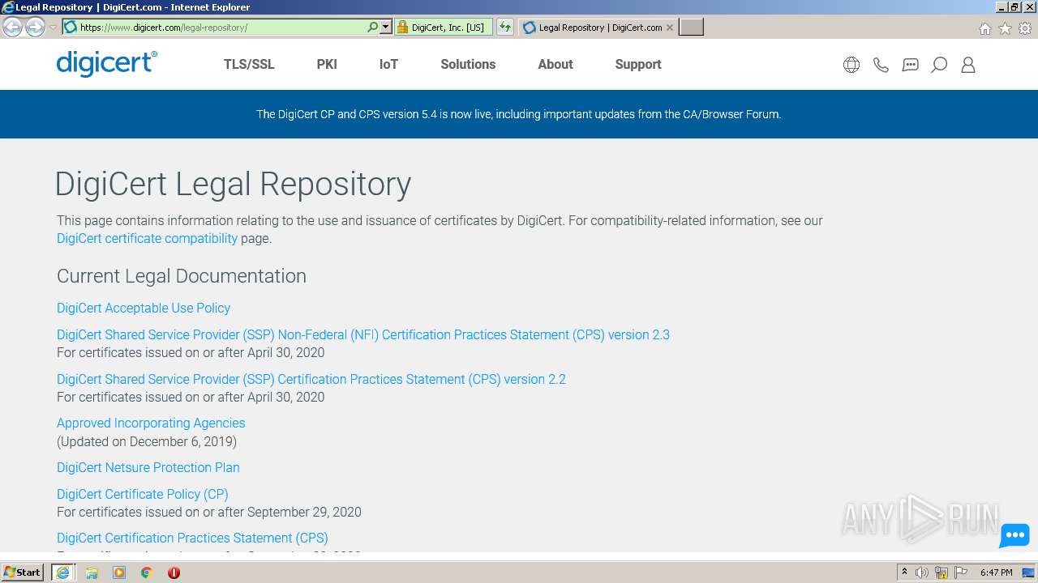Screen dimensions: 1038x583
Task: Open DigiCert Netsure Protection Plan link
Action: (148, 467)
